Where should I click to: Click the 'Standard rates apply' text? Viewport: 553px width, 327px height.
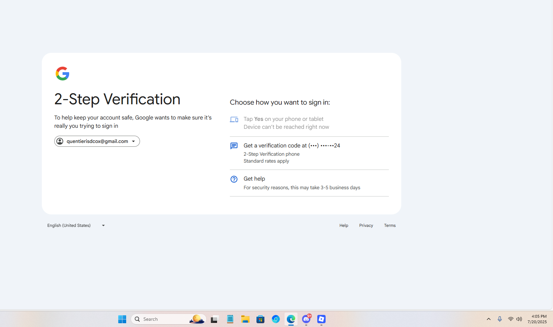(x=266, y=161)
